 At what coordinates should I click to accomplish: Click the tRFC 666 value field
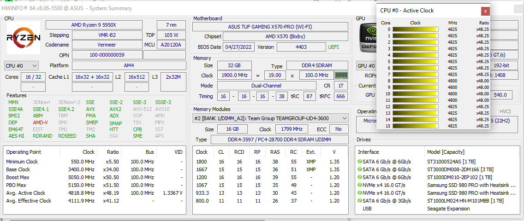click(x=340, y=96)
